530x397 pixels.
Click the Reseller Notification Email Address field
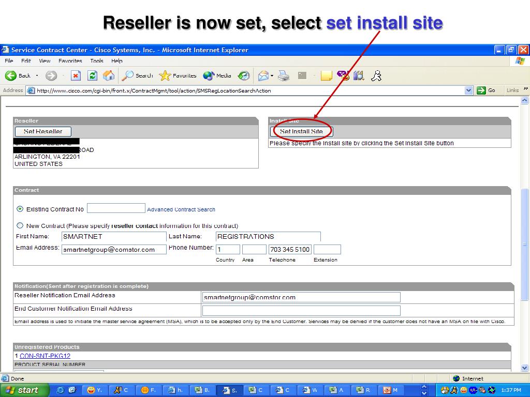301,297
